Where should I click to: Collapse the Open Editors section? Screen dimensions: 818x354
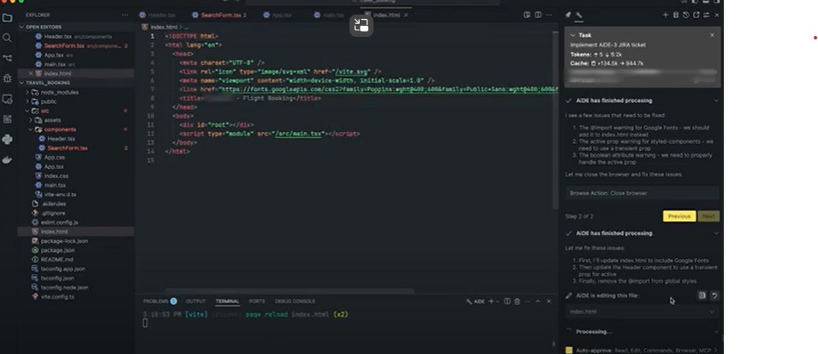pyautogui.click(x=21, y=27)
